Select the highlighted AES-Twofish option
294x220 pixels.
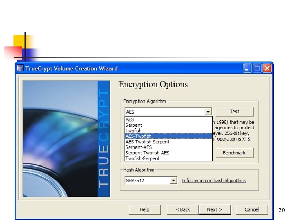coord(169,136)
